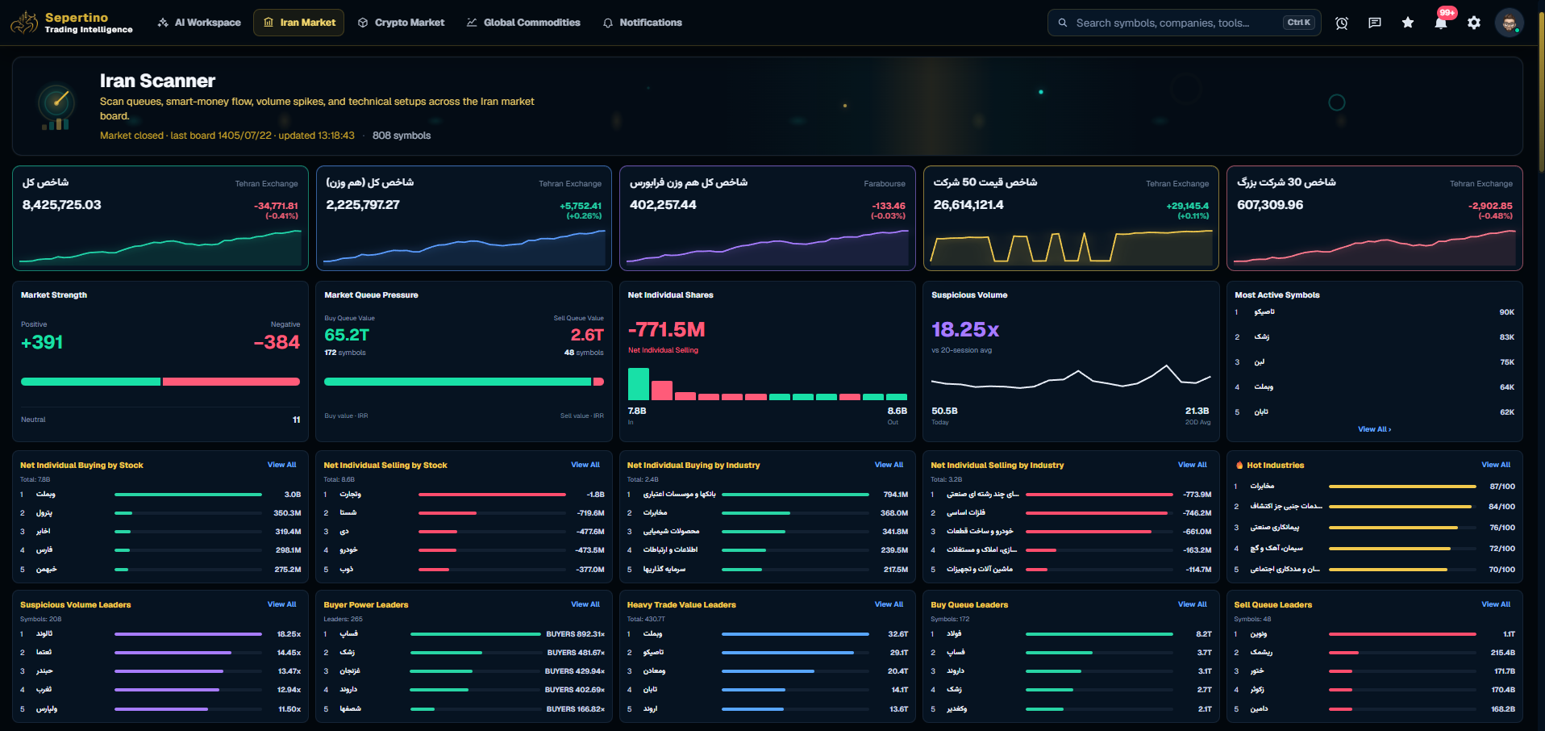Screen dimensions: 1545x731
Task: View all Sell Queue Leaders
Action: [1496, 604]
